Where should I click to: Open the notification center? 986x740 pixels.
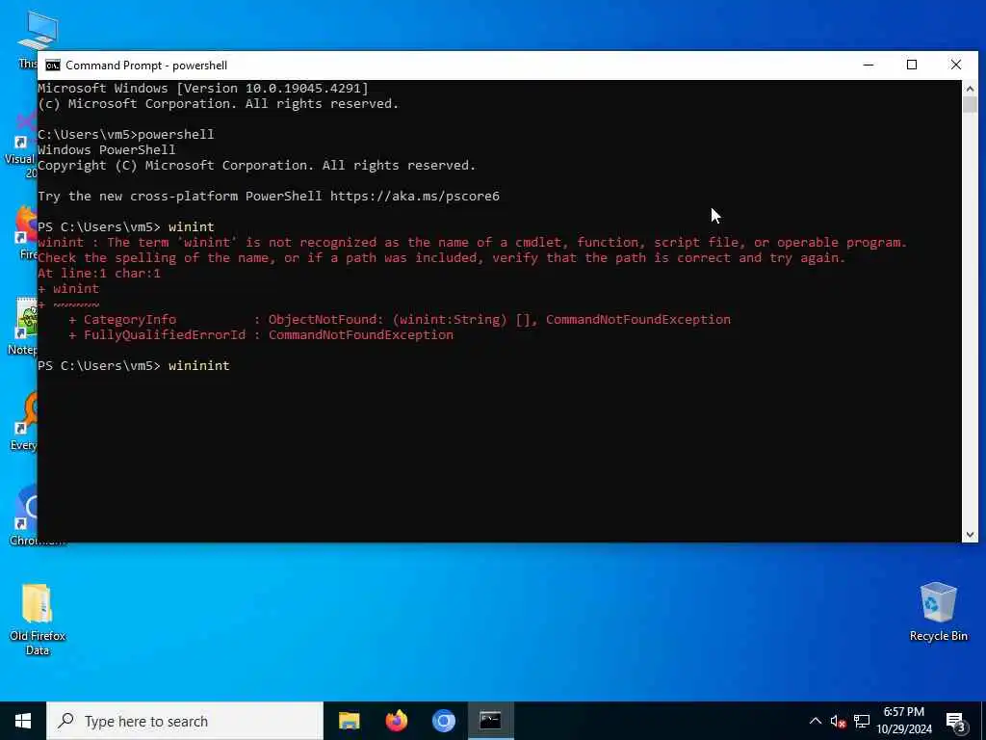click(956, 722)
